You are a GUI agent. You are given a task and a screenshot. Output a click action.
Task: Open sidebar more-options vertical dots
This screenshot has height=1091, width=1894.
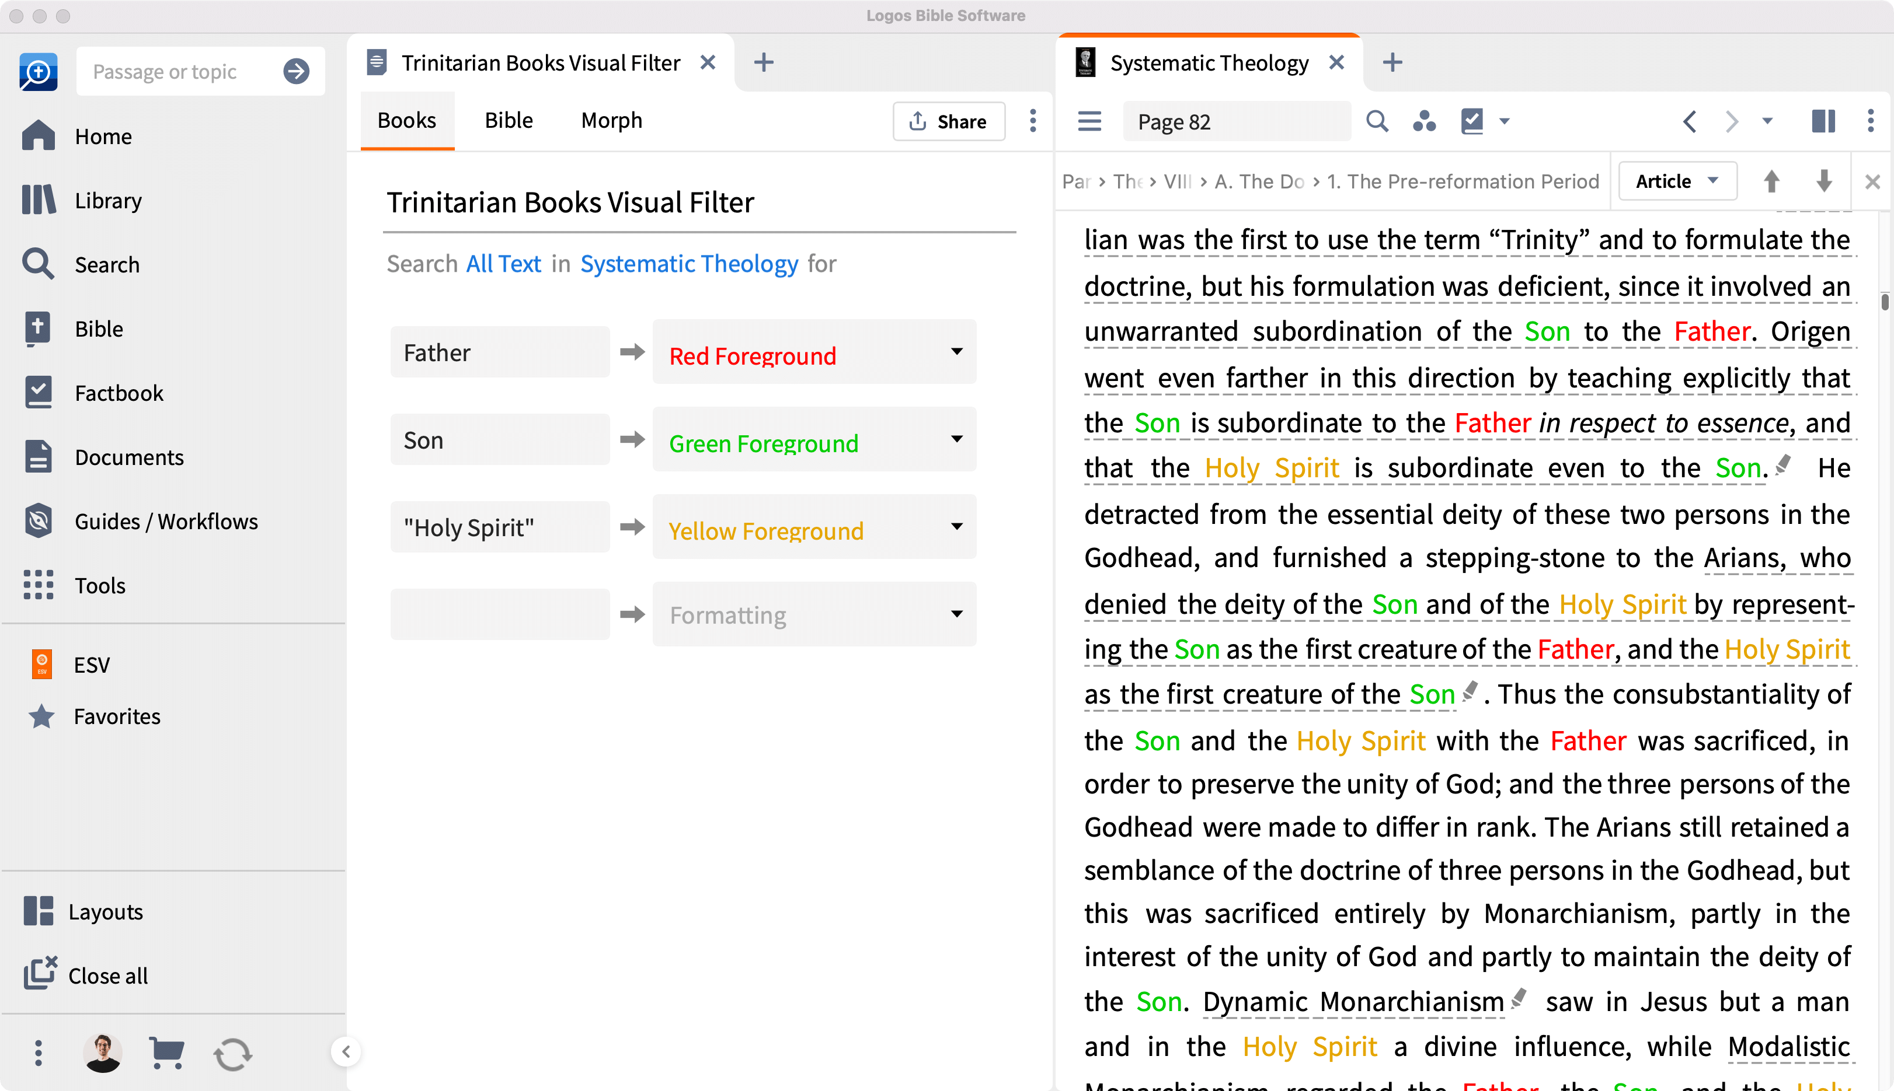point(38,1052)
